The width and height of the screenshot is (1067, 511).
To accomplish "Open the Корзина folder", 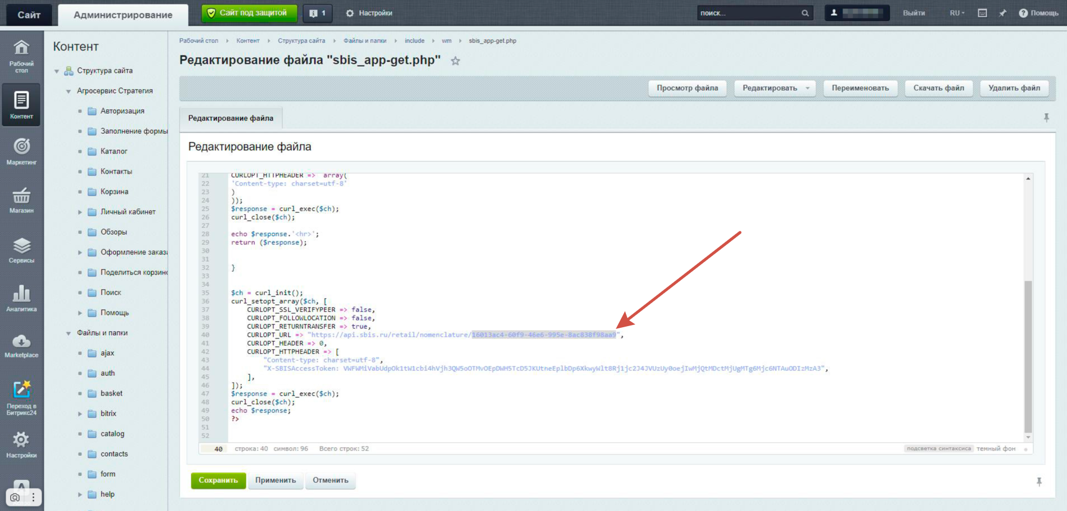I will 108,192.
